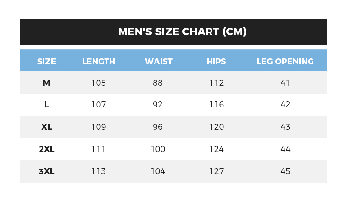Select the LEG OPENING column header

tap(285, 62)
